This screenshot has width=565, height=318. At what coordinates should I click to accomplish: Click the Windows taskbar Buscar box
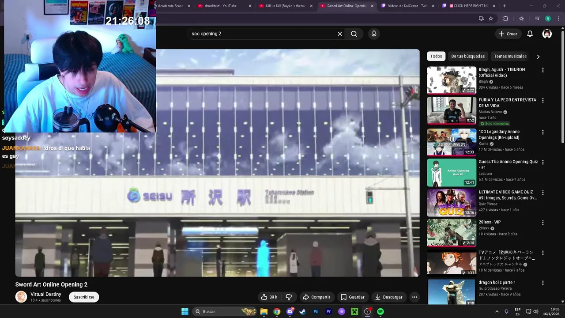point(225,311)
